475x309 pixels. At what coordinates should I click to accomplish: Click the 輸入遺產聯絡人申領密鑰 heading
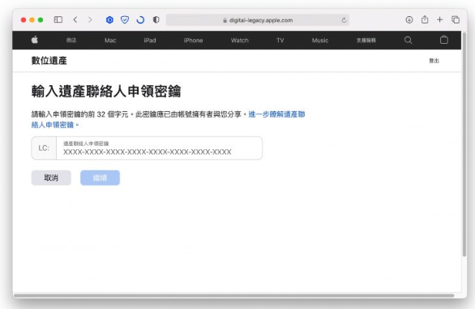point(106,92)
